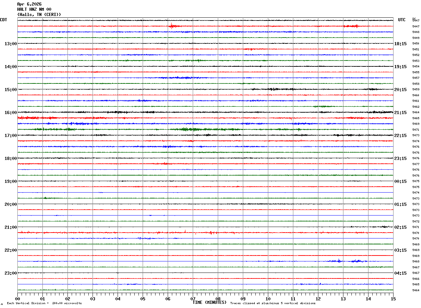Click the DC offset value 5460

click(x=416, y=95)
